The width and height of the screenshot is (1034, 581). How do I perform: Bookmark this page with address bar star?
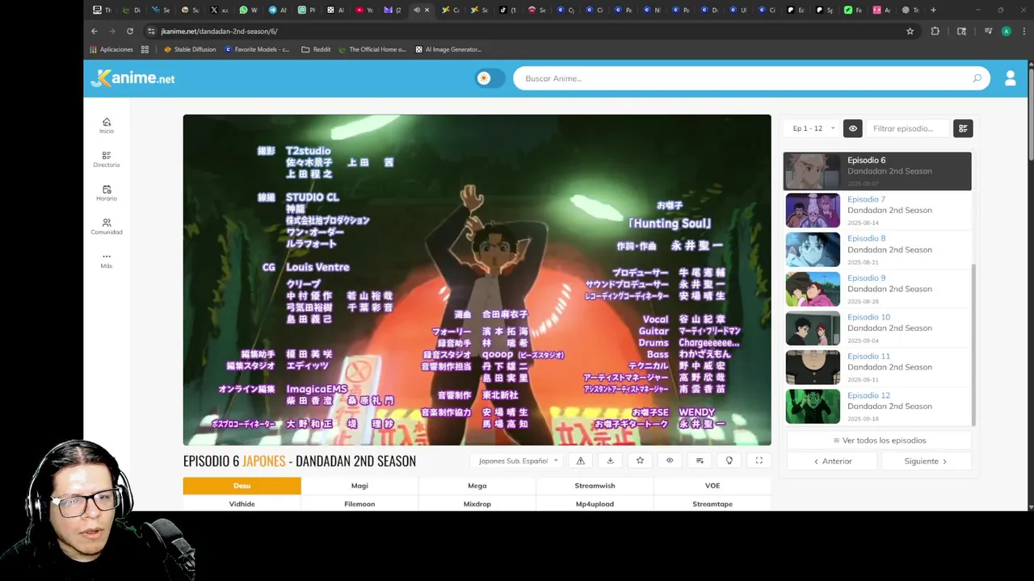coord(910,31)
